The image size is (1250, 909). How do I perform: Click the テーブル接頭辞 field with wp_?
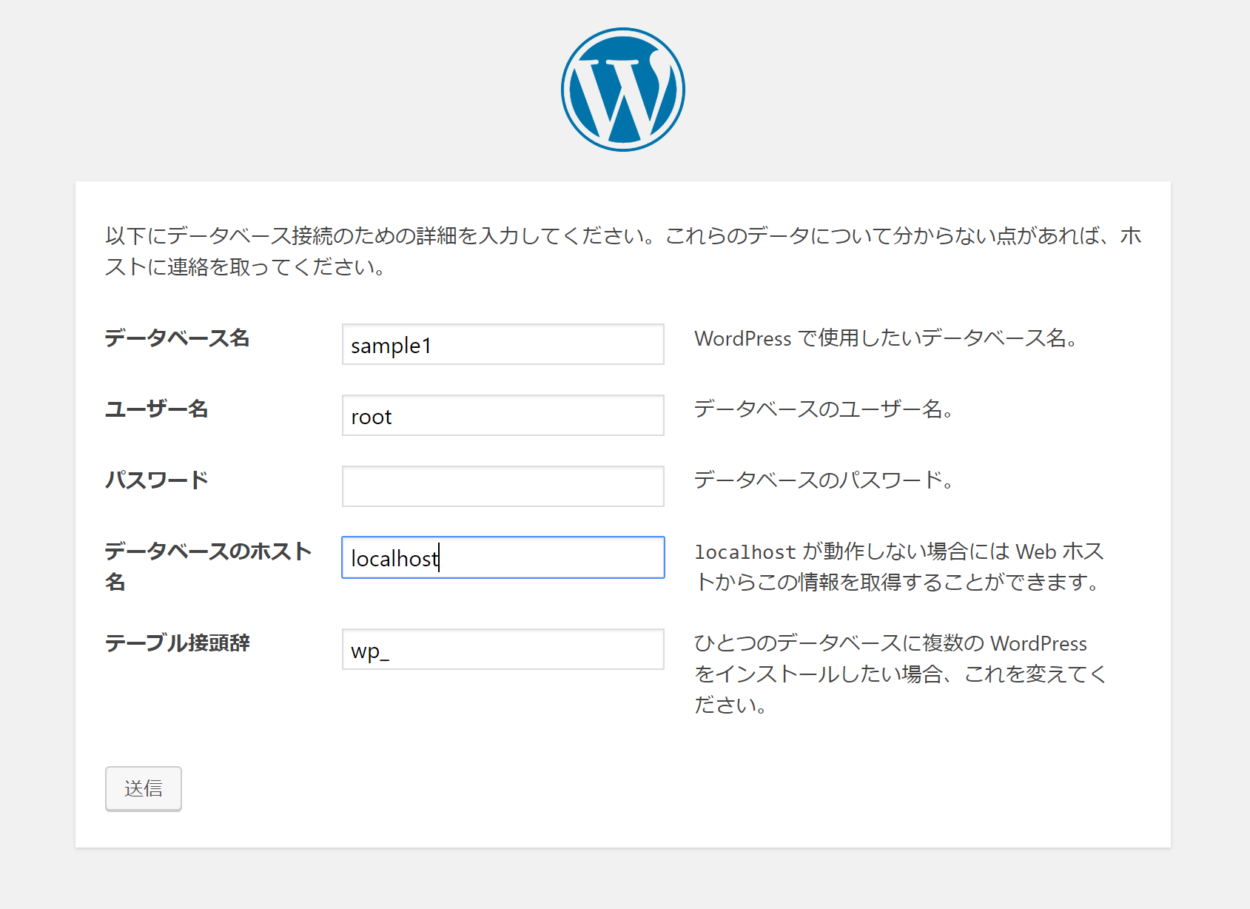point(502,649)
